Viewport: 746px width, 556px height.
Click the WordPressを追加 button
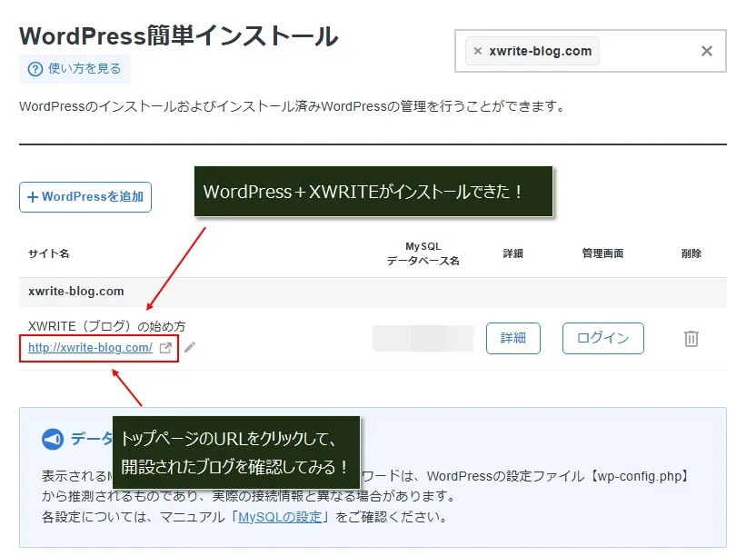[x=85, y=197]
